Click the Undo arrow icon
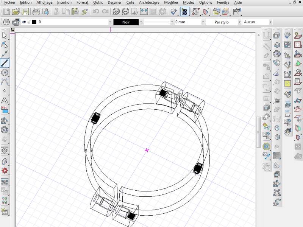 pos(96,12)
